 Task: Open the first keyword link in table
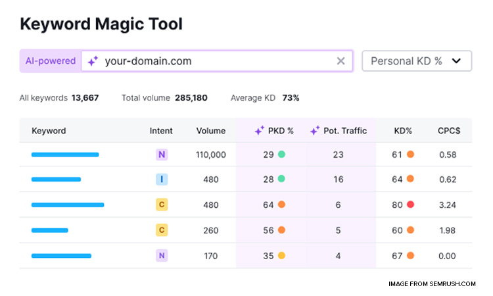[65, 155]
